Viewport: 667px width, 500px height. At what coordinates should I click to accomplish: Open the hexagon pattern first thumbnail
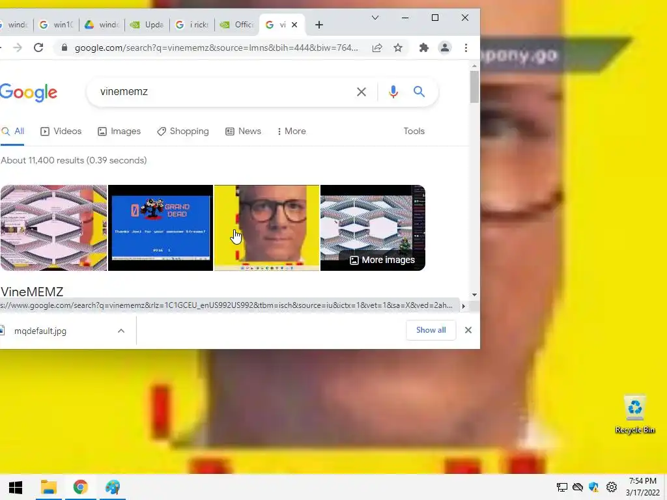[53, 228]
